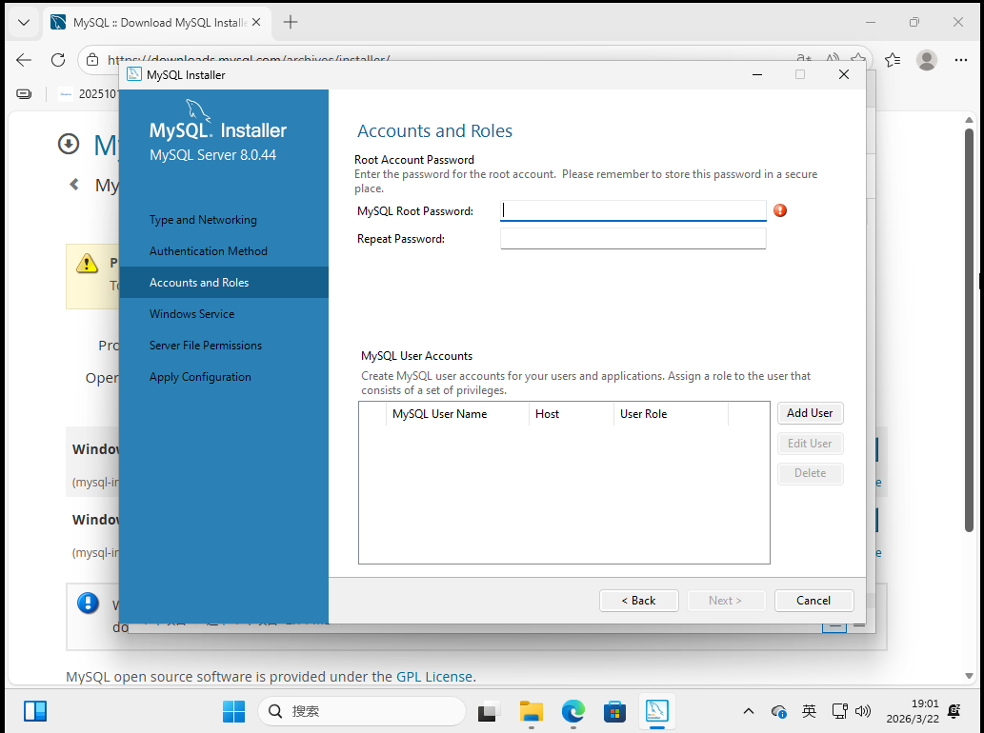Image resolution: width=984 pixels, height=733 pixels.
Task: Click the Next > button
Action: coord(726,601)
